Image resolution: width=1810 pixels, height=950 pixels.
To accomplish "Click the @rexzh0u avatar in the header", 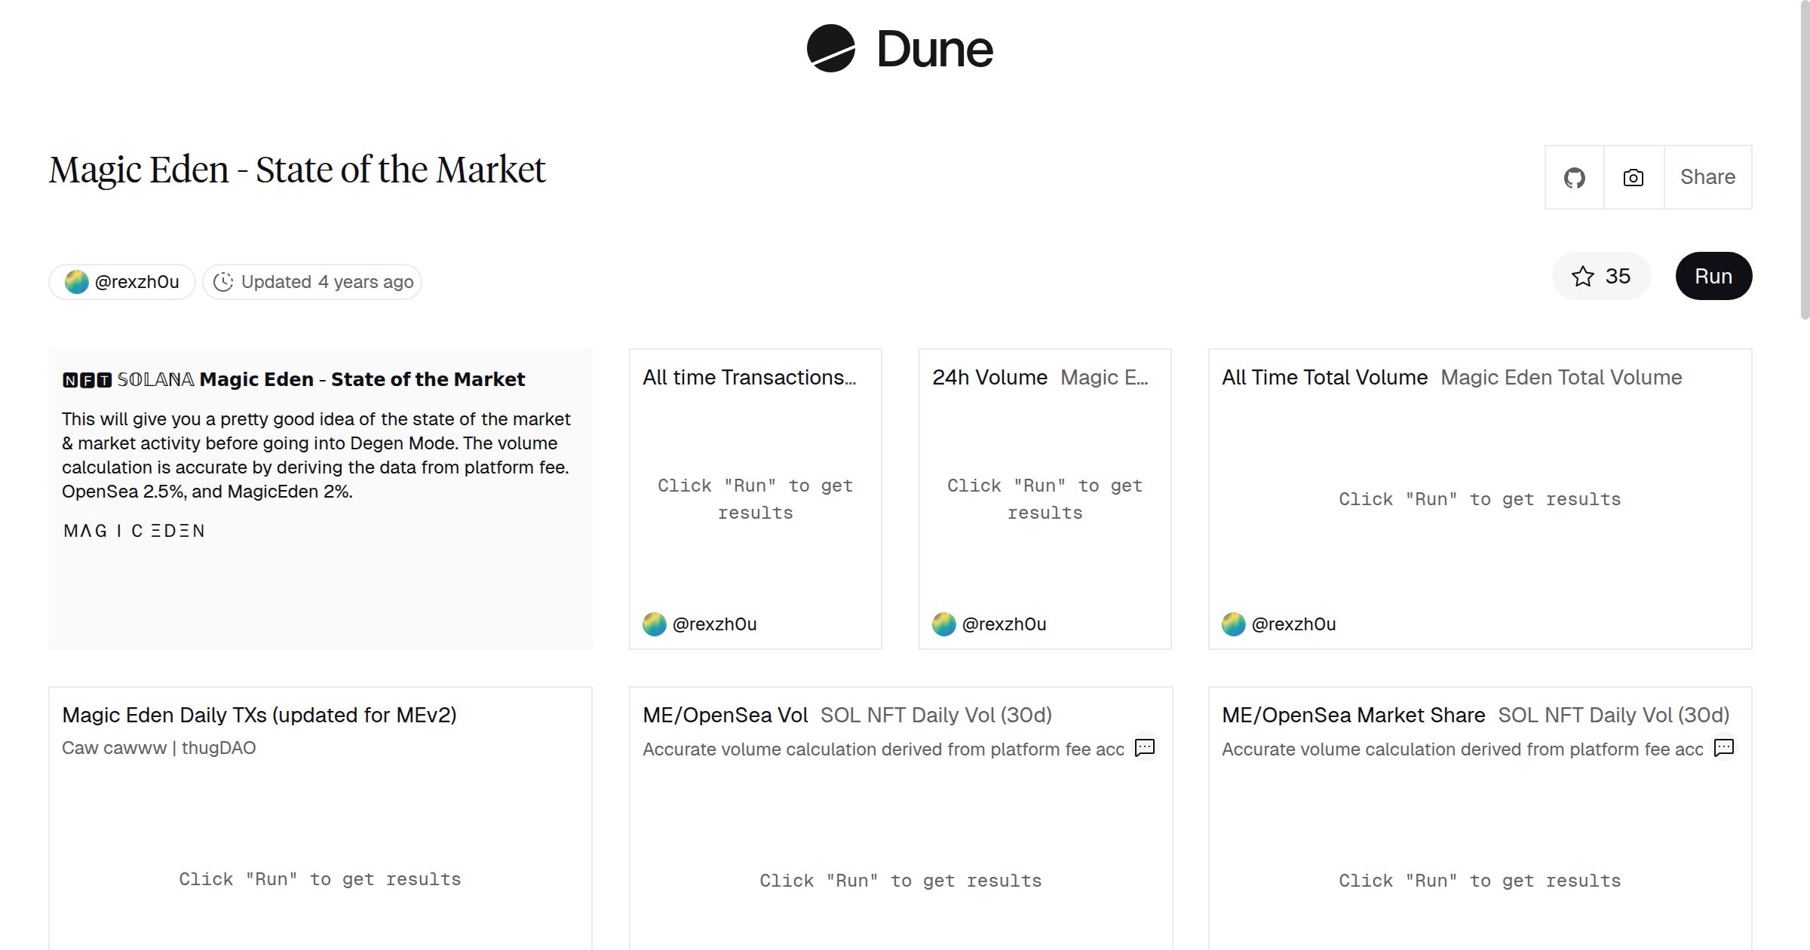I will 76,281.
